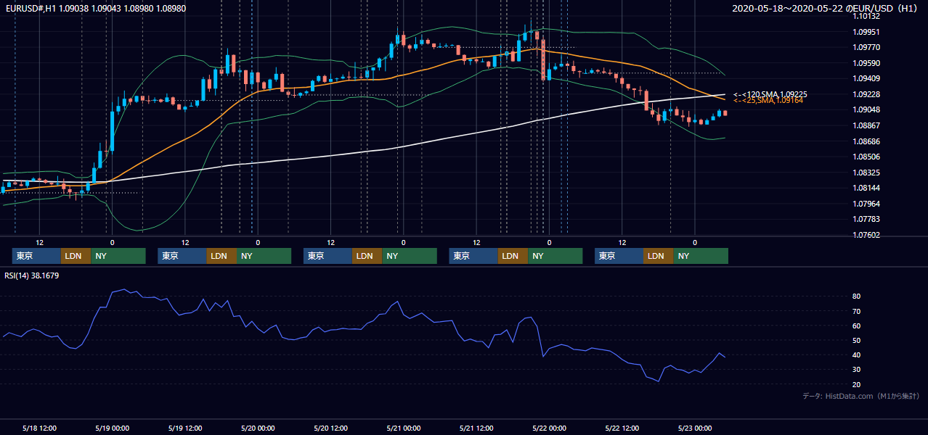The width and height of the screenshot is (928, 435).
Task: Select the 5/21 12:00 time axis label
Action: tap(476, 428)
